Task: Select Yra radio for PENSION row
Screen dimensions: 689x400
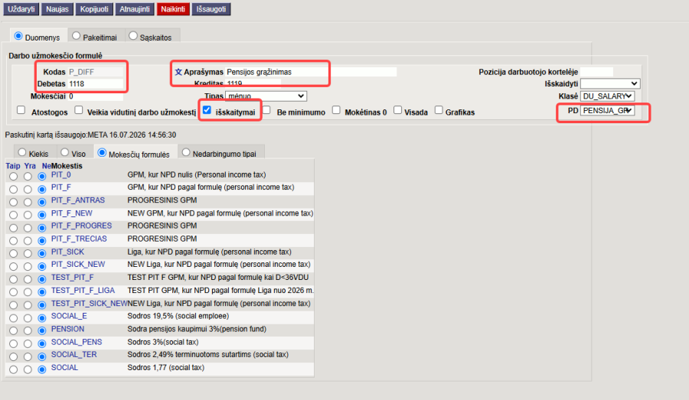Action: (28, 330)
